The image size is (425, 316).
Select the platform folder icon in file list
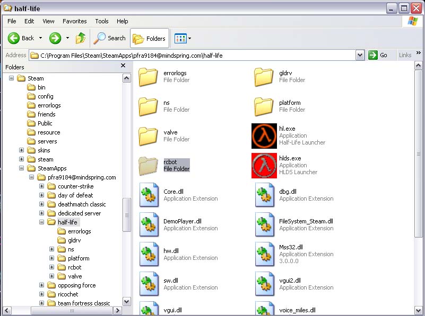[264, 107]
